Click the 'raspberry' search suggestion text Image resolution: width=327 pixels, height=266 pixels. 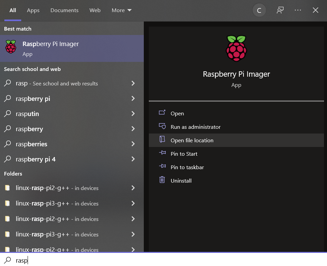[x=29, y=129]
